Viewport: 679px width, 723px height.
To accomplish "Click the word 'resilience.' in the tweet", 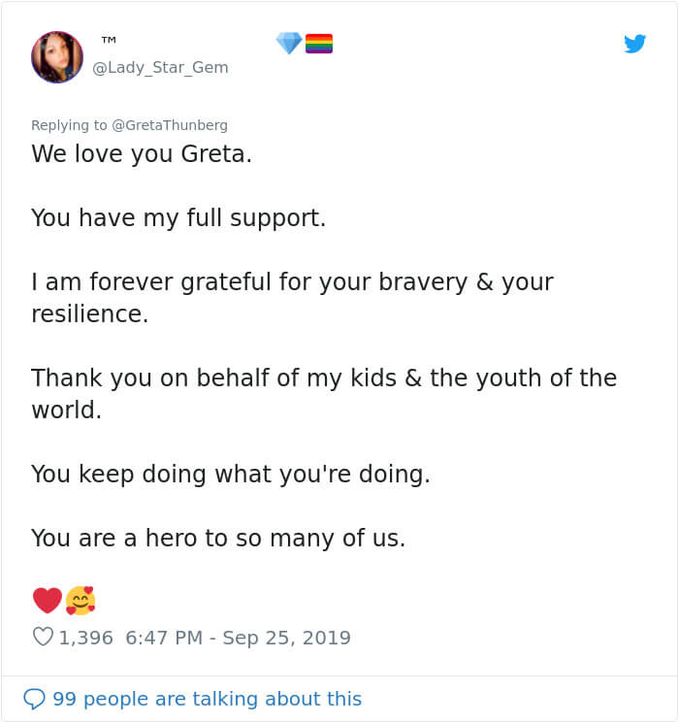I will (x=90, y=314).
